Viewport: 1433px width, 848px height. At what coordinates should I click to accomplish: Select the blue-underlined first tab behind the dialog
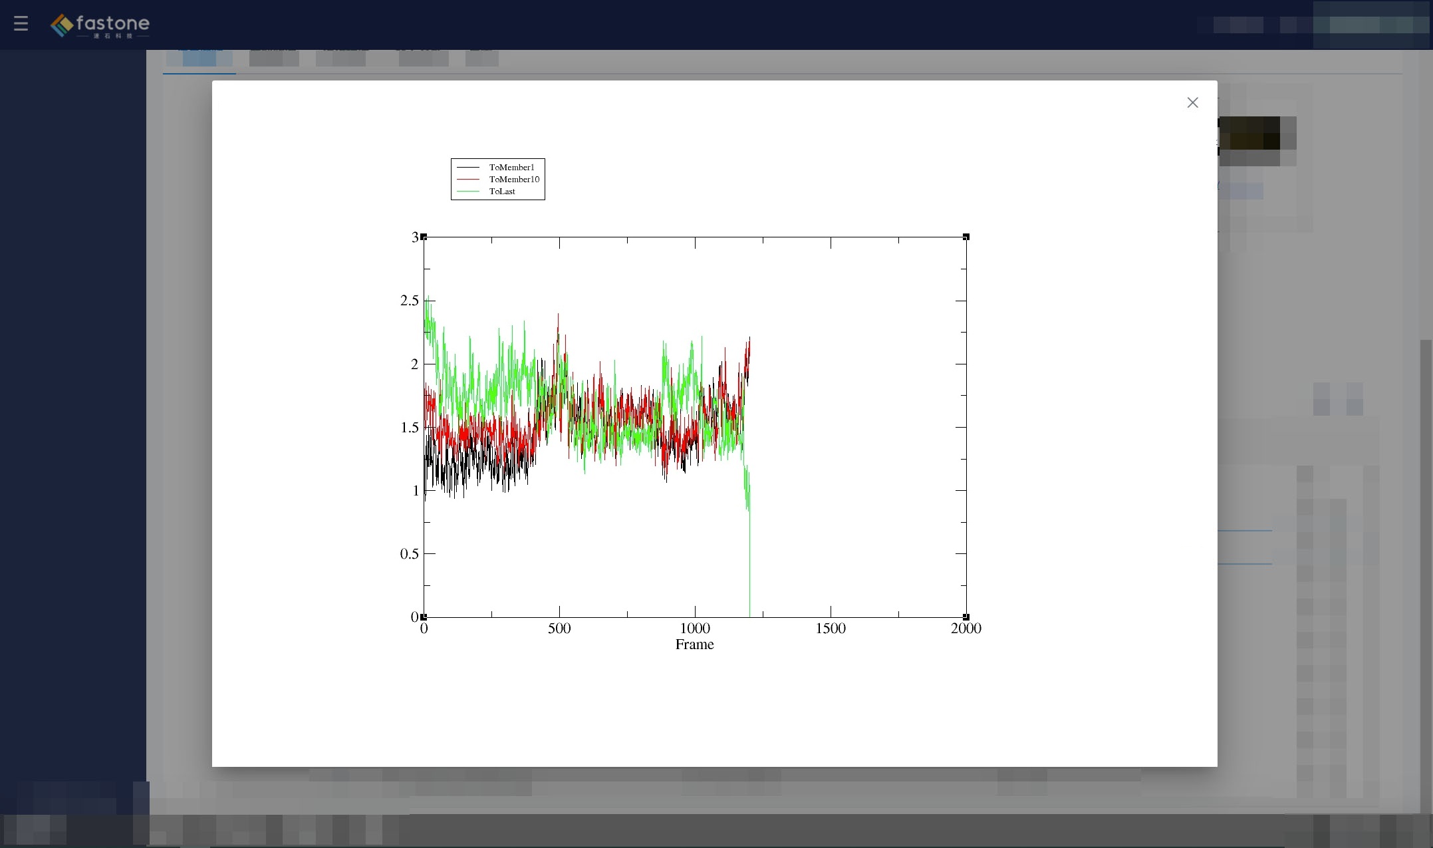coord(199,60)
